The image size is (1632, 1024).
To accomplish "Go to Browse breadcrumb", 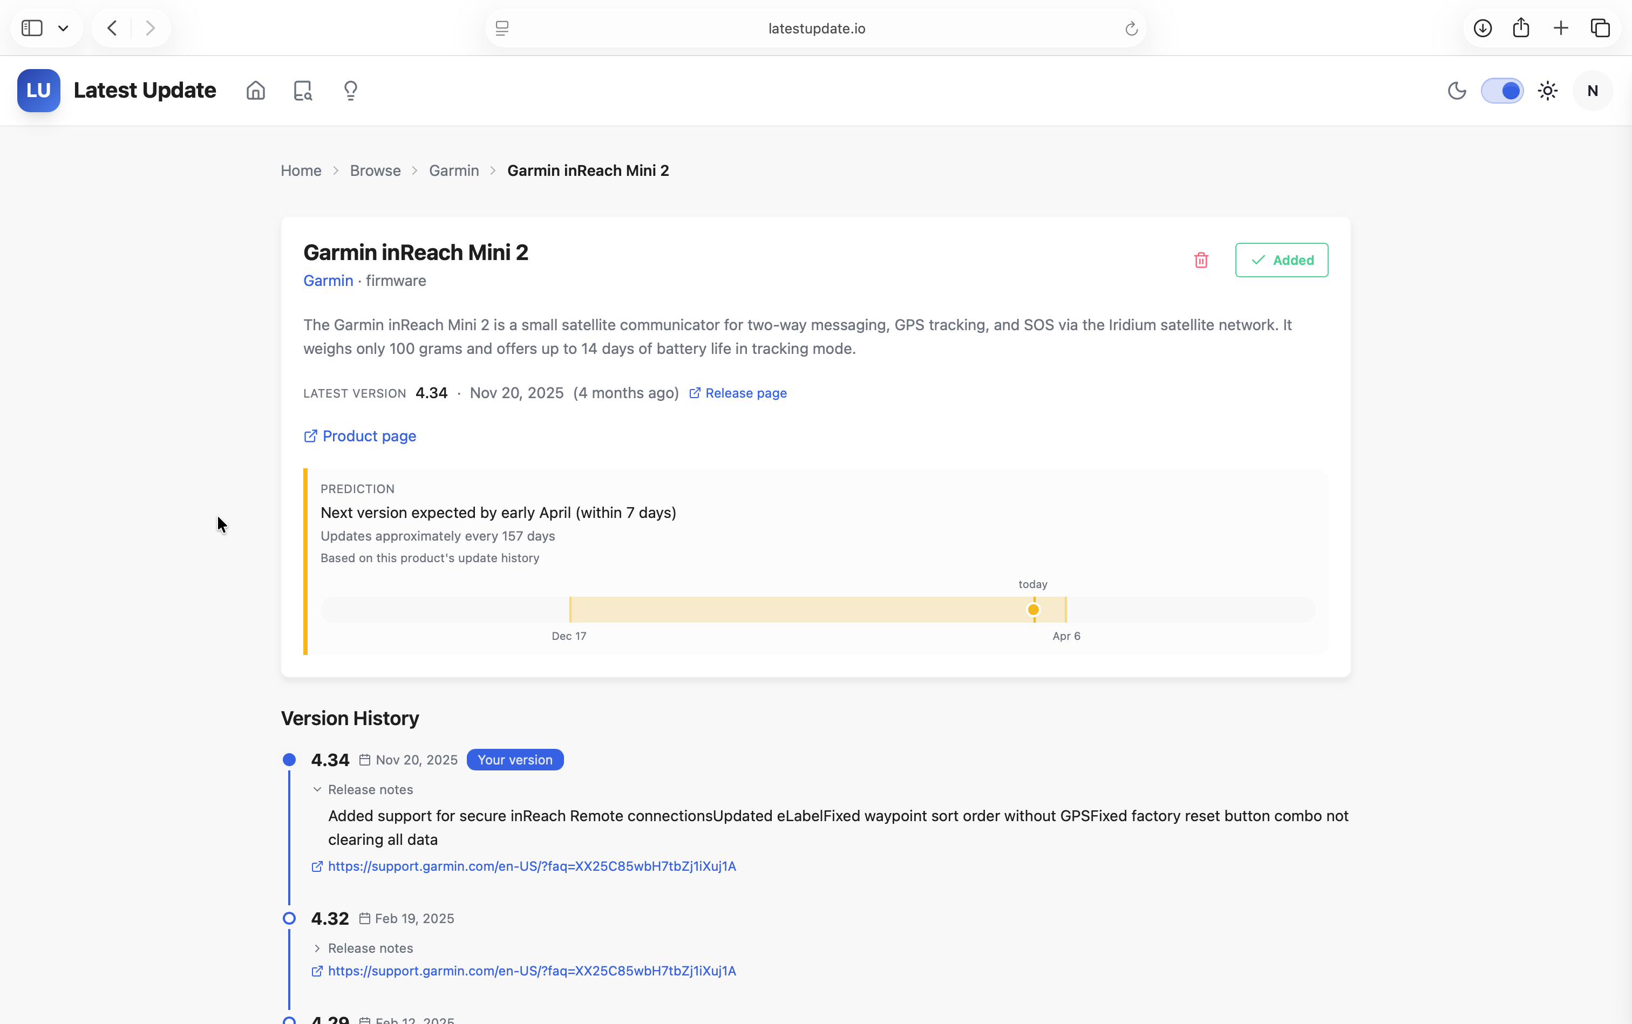I will 375,170.
